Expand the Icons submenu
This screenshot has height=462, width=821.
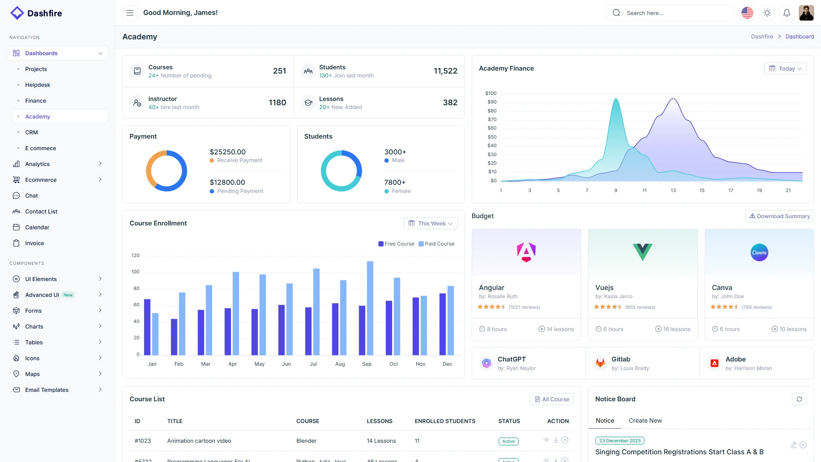coord(57,358)
